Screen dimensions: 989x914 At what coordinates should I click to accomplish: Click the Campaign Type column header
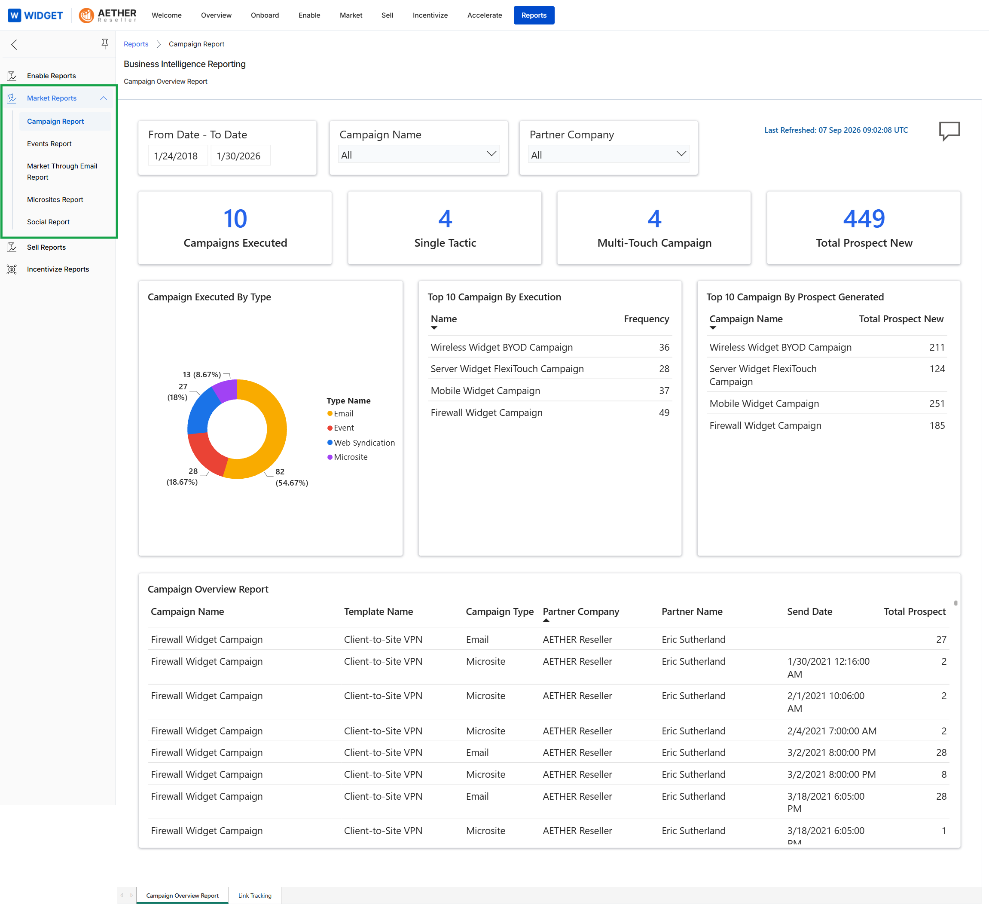pyautogui.click(x=500, y=611)
